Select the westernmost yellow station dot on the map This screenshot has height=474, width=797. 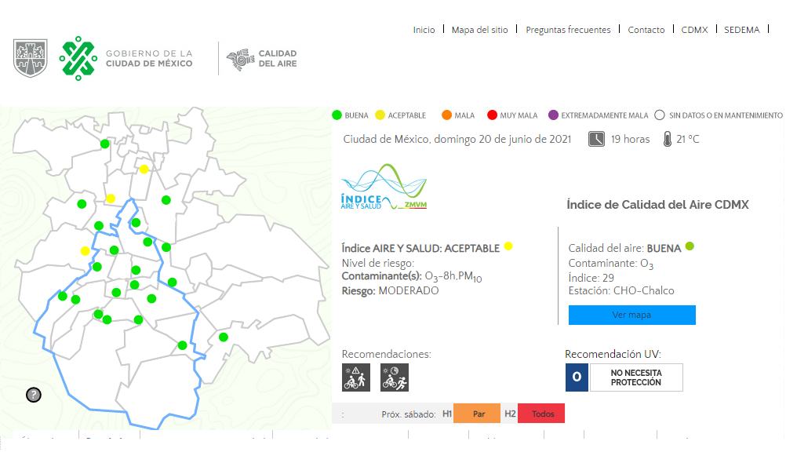pos(86,250)
